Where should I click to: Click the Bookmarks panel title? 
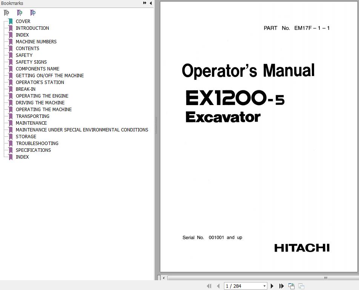tap(12, 3)
